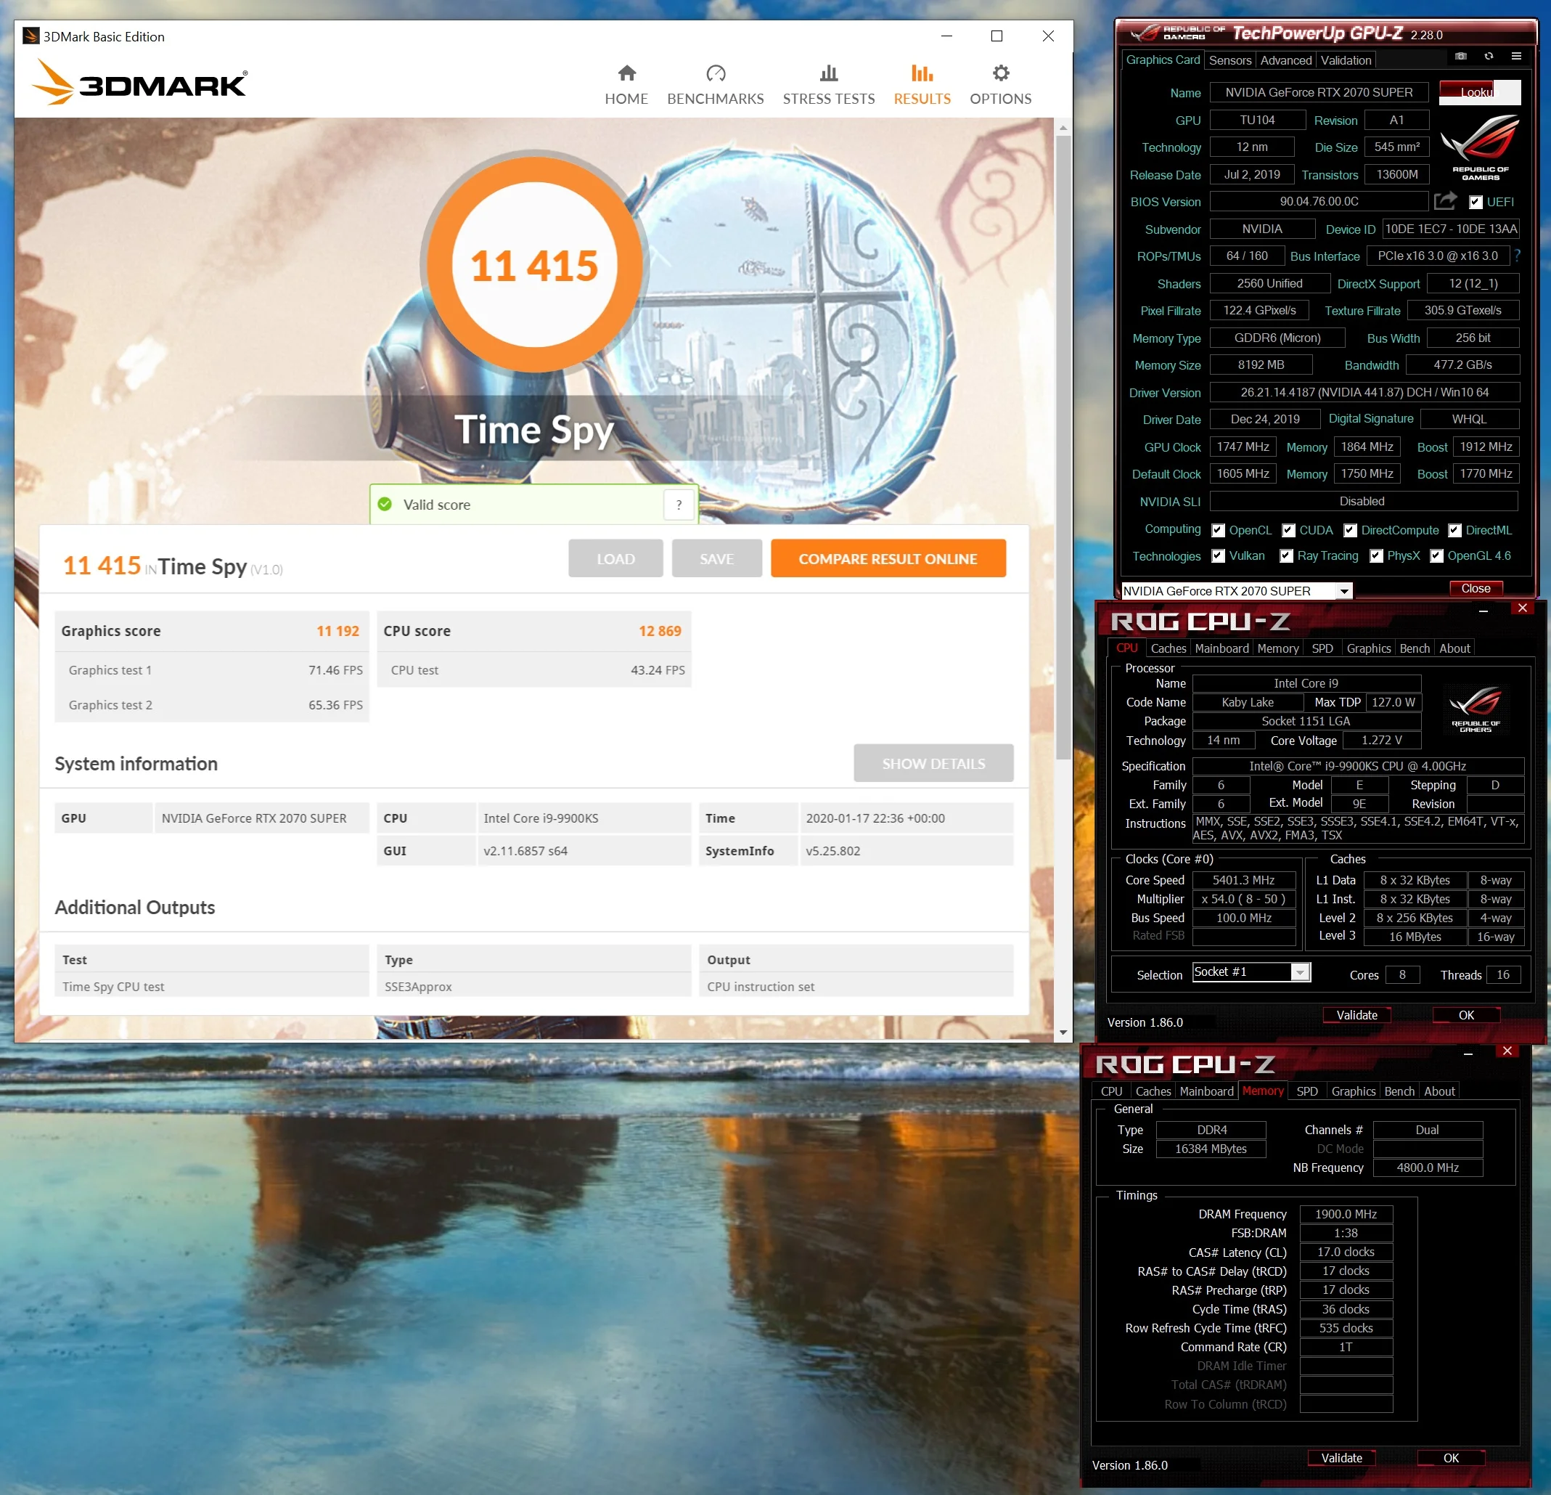Open Bench tab in upper CPU-Z window
The height and width of the screenshot is (1495, 1551).
pyautogui.click(x=1414, y=648)
